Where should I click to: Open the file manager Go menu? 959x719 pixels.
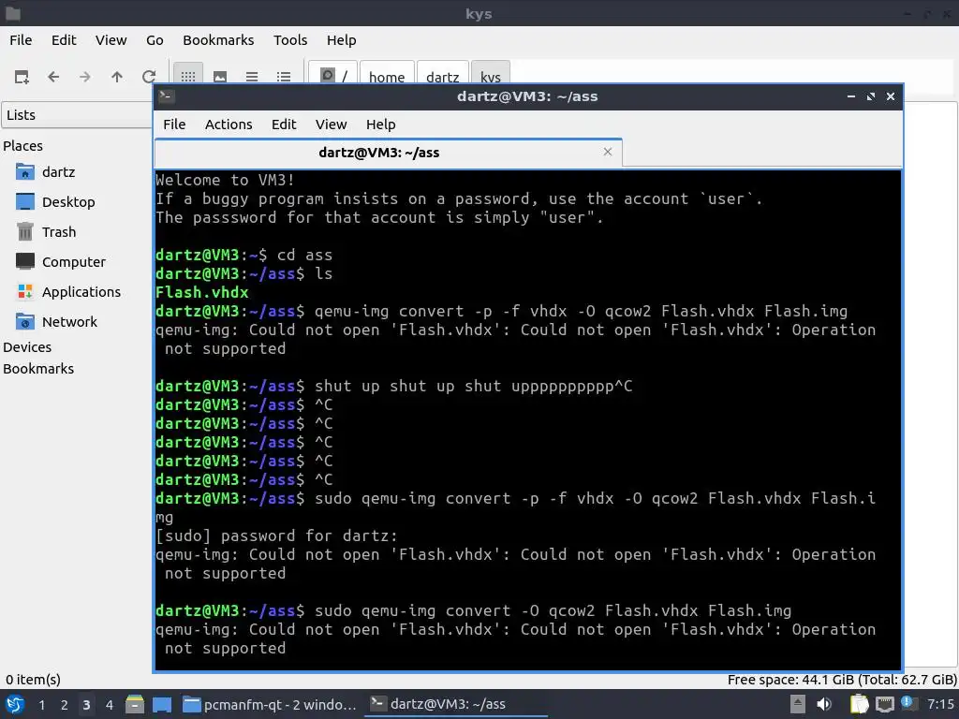click(x=155, y=39)
